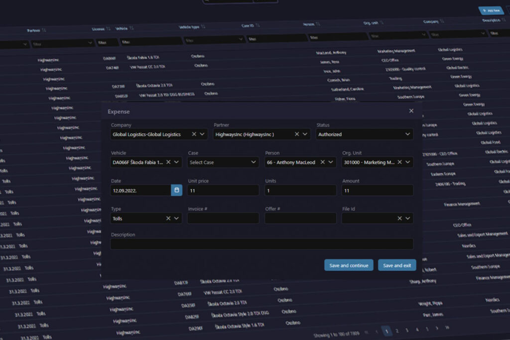Clear the selected Vehicle with its X icon
The image size is (510, 340).
(167, 162)
